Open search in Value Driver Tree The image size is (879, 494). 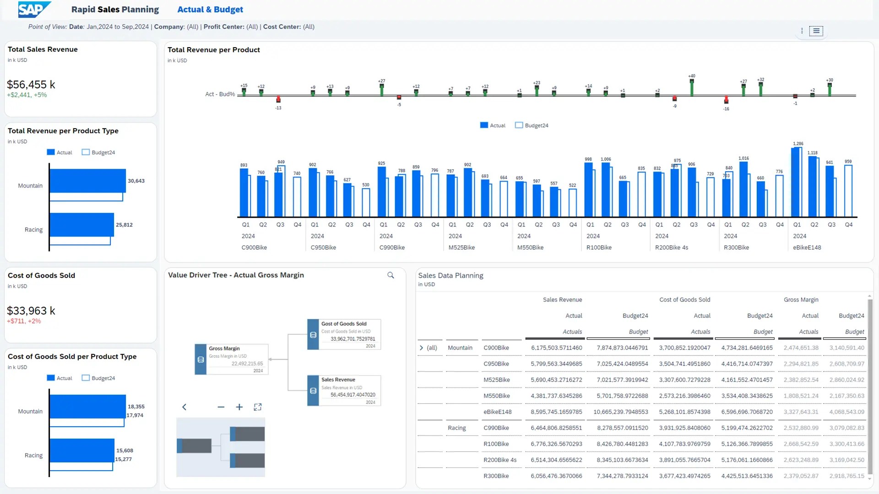tap(391, 275)
